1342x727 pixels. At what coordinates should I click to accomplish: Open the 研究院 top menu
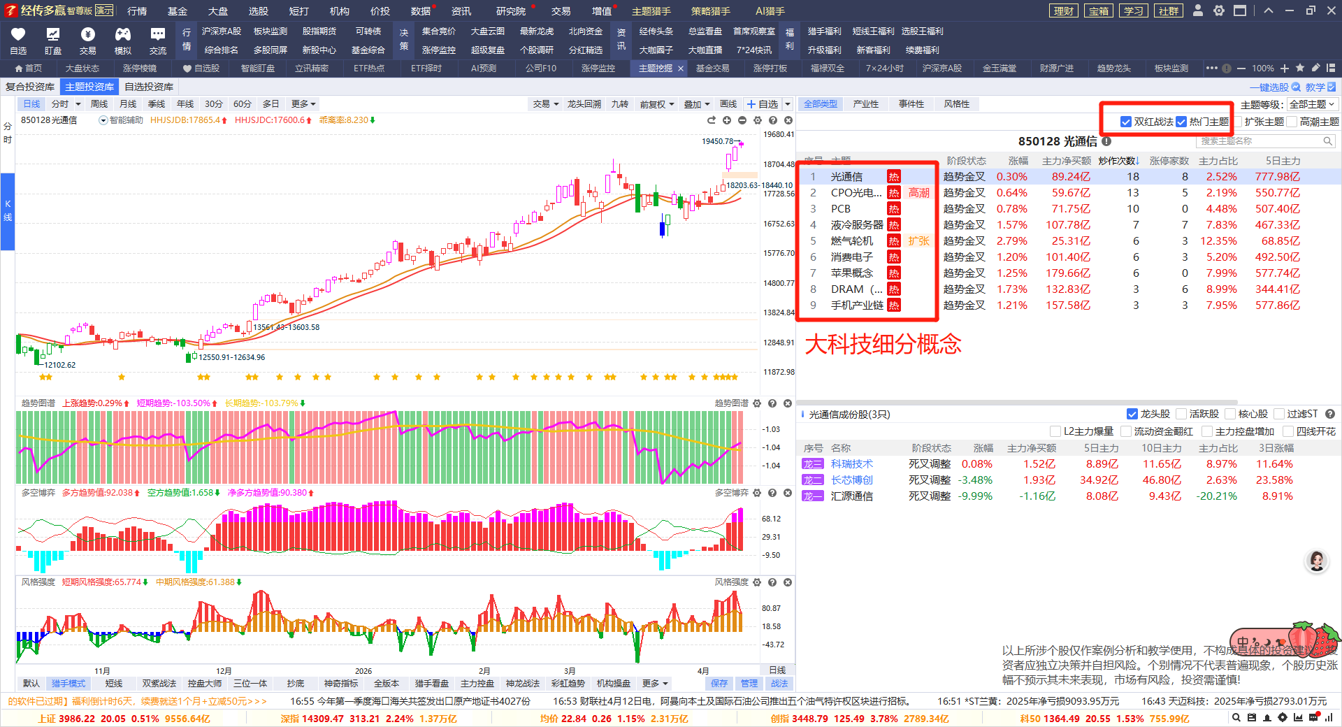[x=510, y=11]
